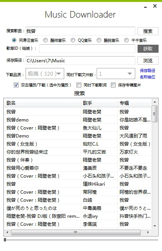Click artist 灿烂C.L
Image resolution: width=162 pixels, height=251 pixels.
point(91,144)
